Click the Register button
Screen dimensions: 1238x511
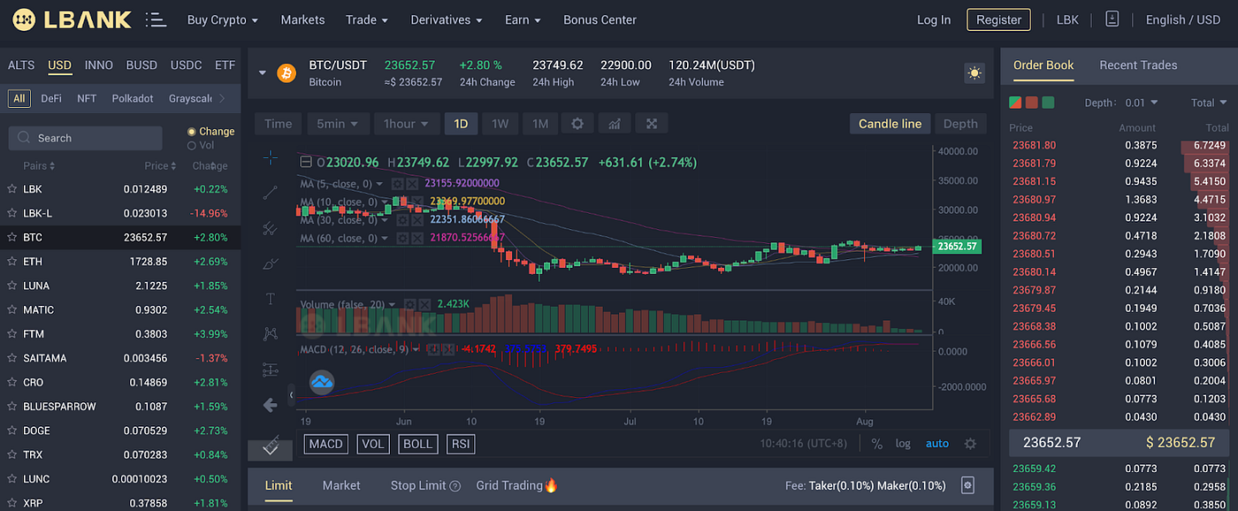pos(998,19)
